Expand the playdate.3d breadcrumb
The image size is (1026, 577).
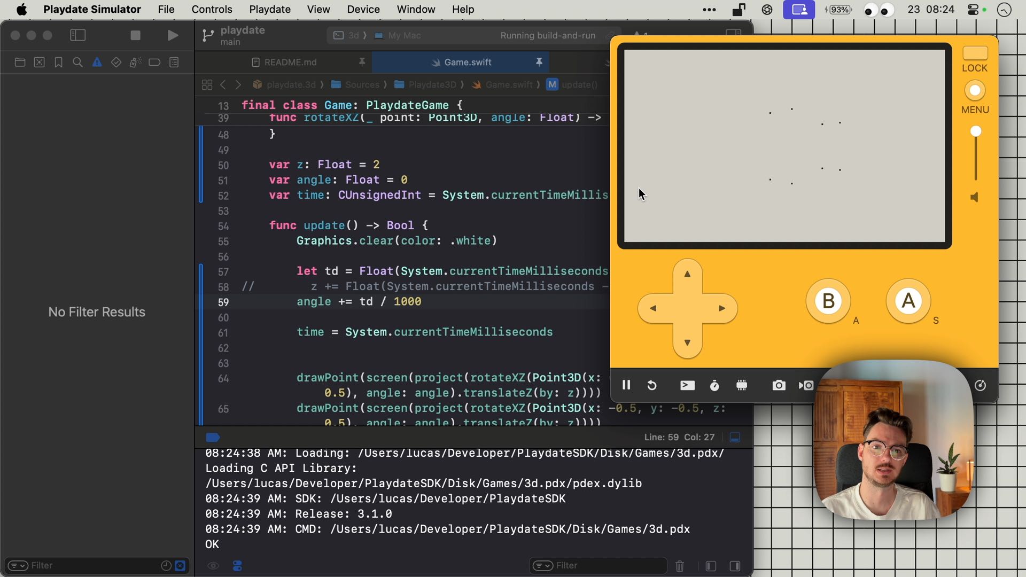(285, 85)
